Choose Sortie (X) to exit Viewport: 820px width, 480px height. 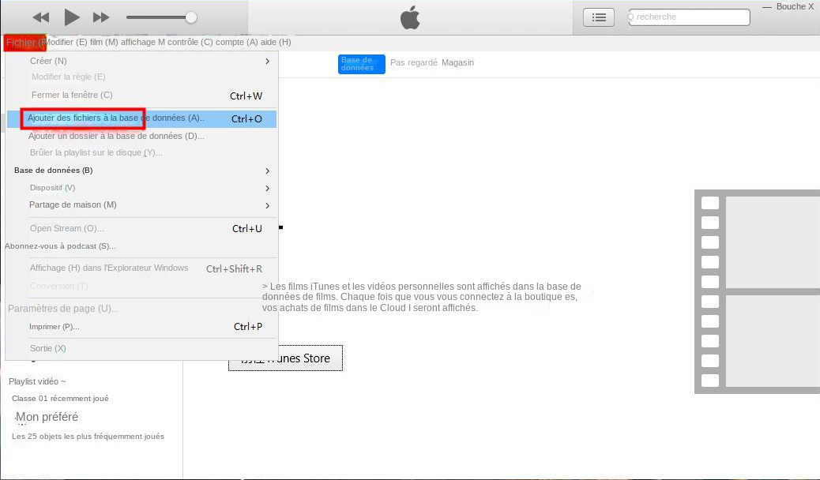(x=48, y=348)
